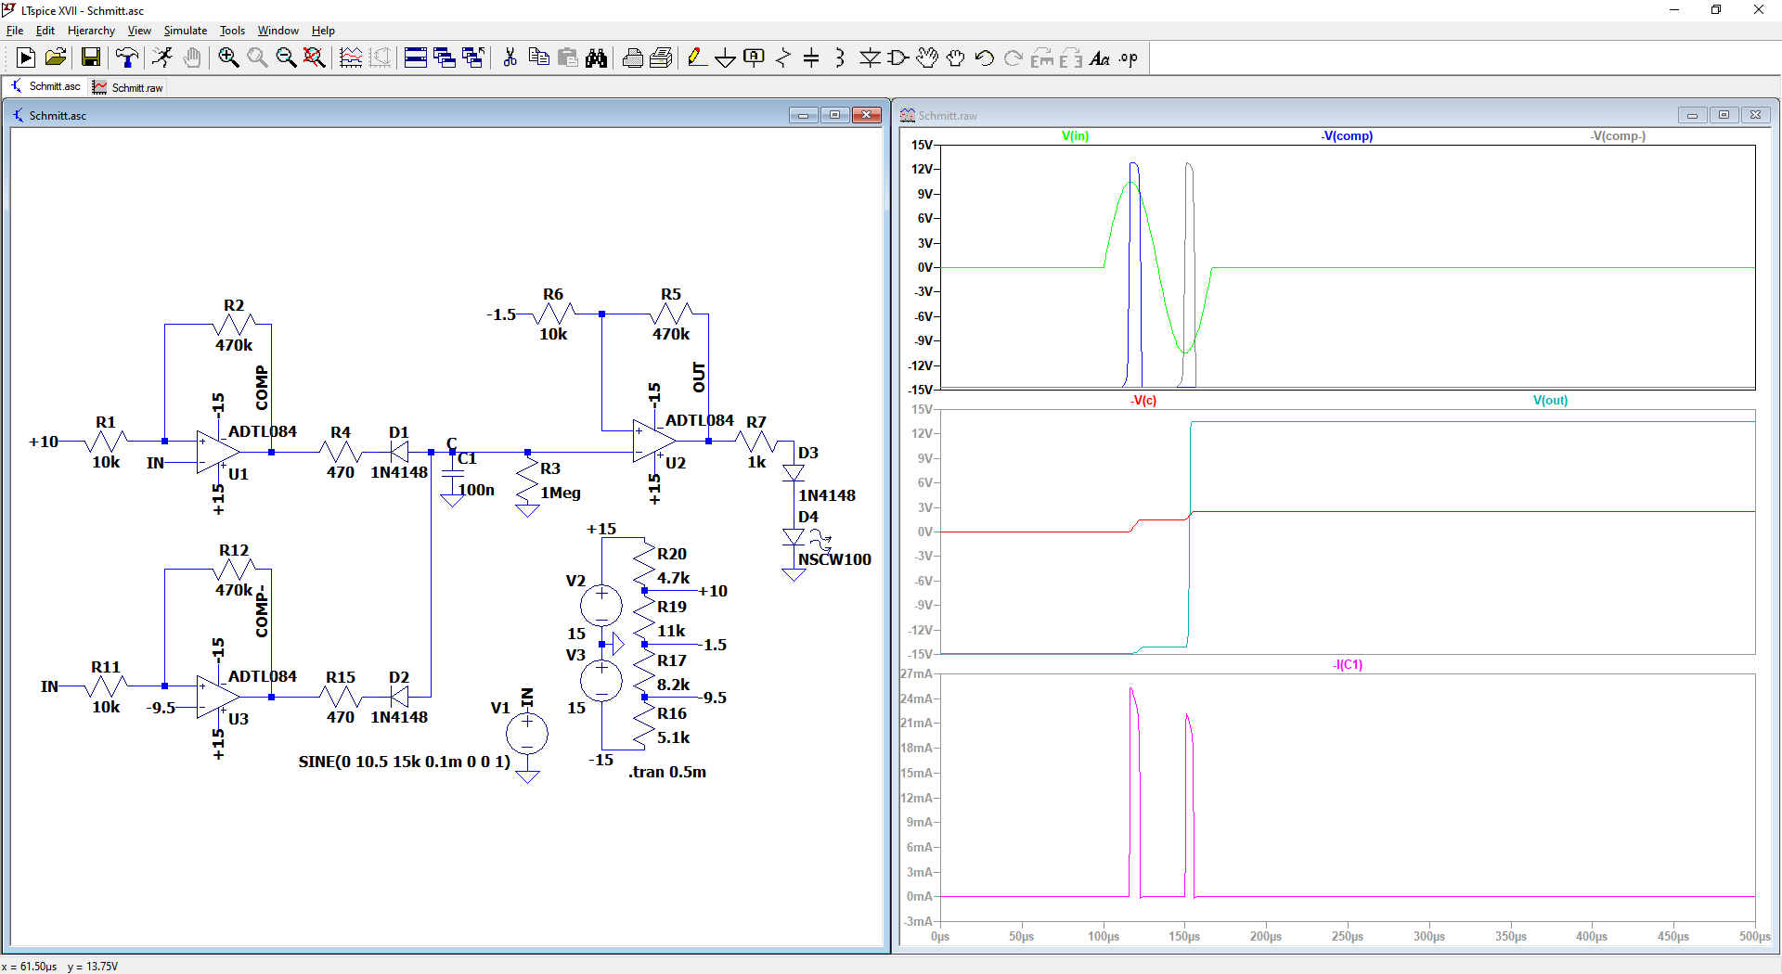Maximize the Schmitt.asc child window

click(834, 115)
